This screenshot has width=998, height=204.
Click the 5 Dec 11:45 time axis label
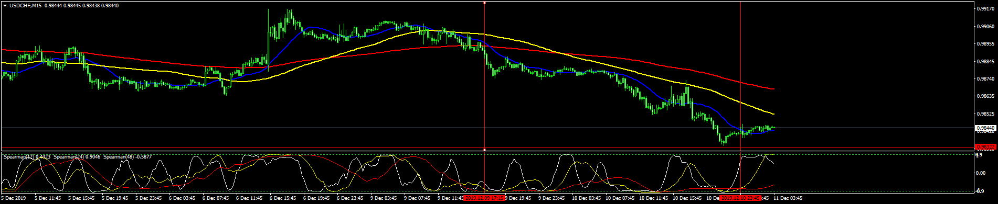[48, 199]
